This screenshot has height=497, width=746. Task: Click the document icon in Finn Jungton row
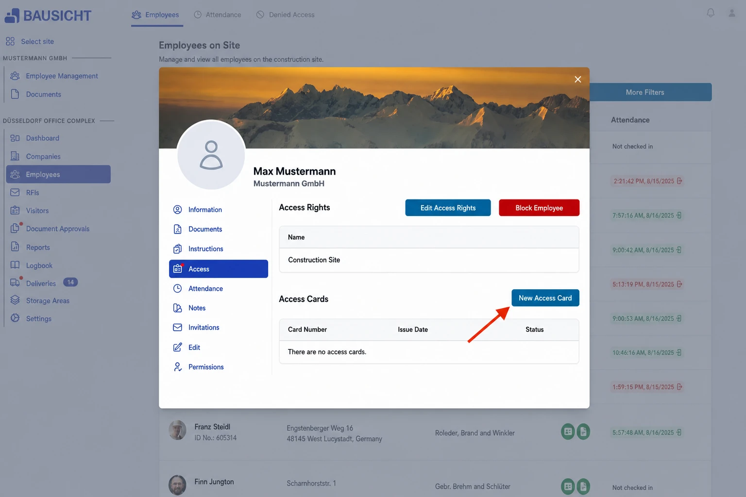(583, 486)
